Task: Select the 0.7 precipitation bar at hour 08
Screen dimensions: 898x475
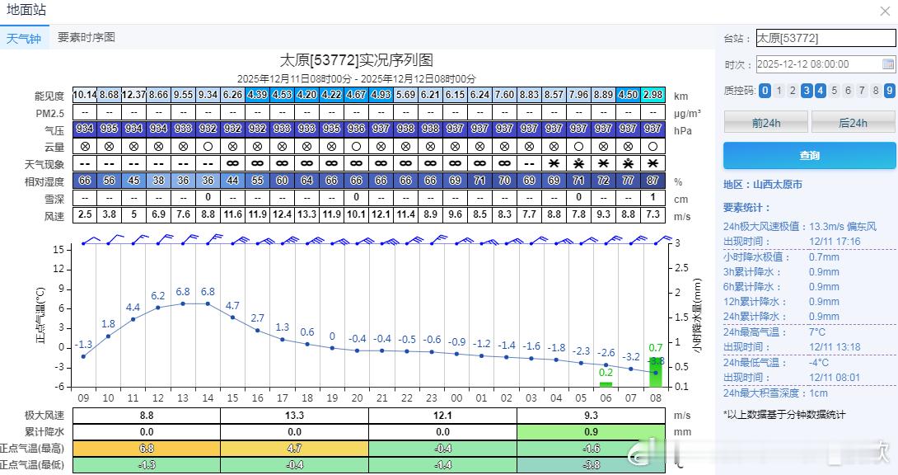Action: pos(656,371)
